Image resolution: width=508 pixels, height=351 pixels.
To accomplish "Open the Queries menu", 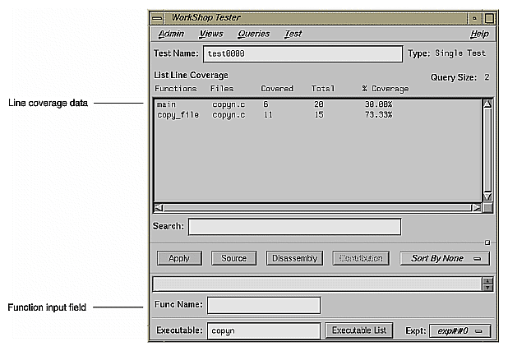I will click(254, 34).
